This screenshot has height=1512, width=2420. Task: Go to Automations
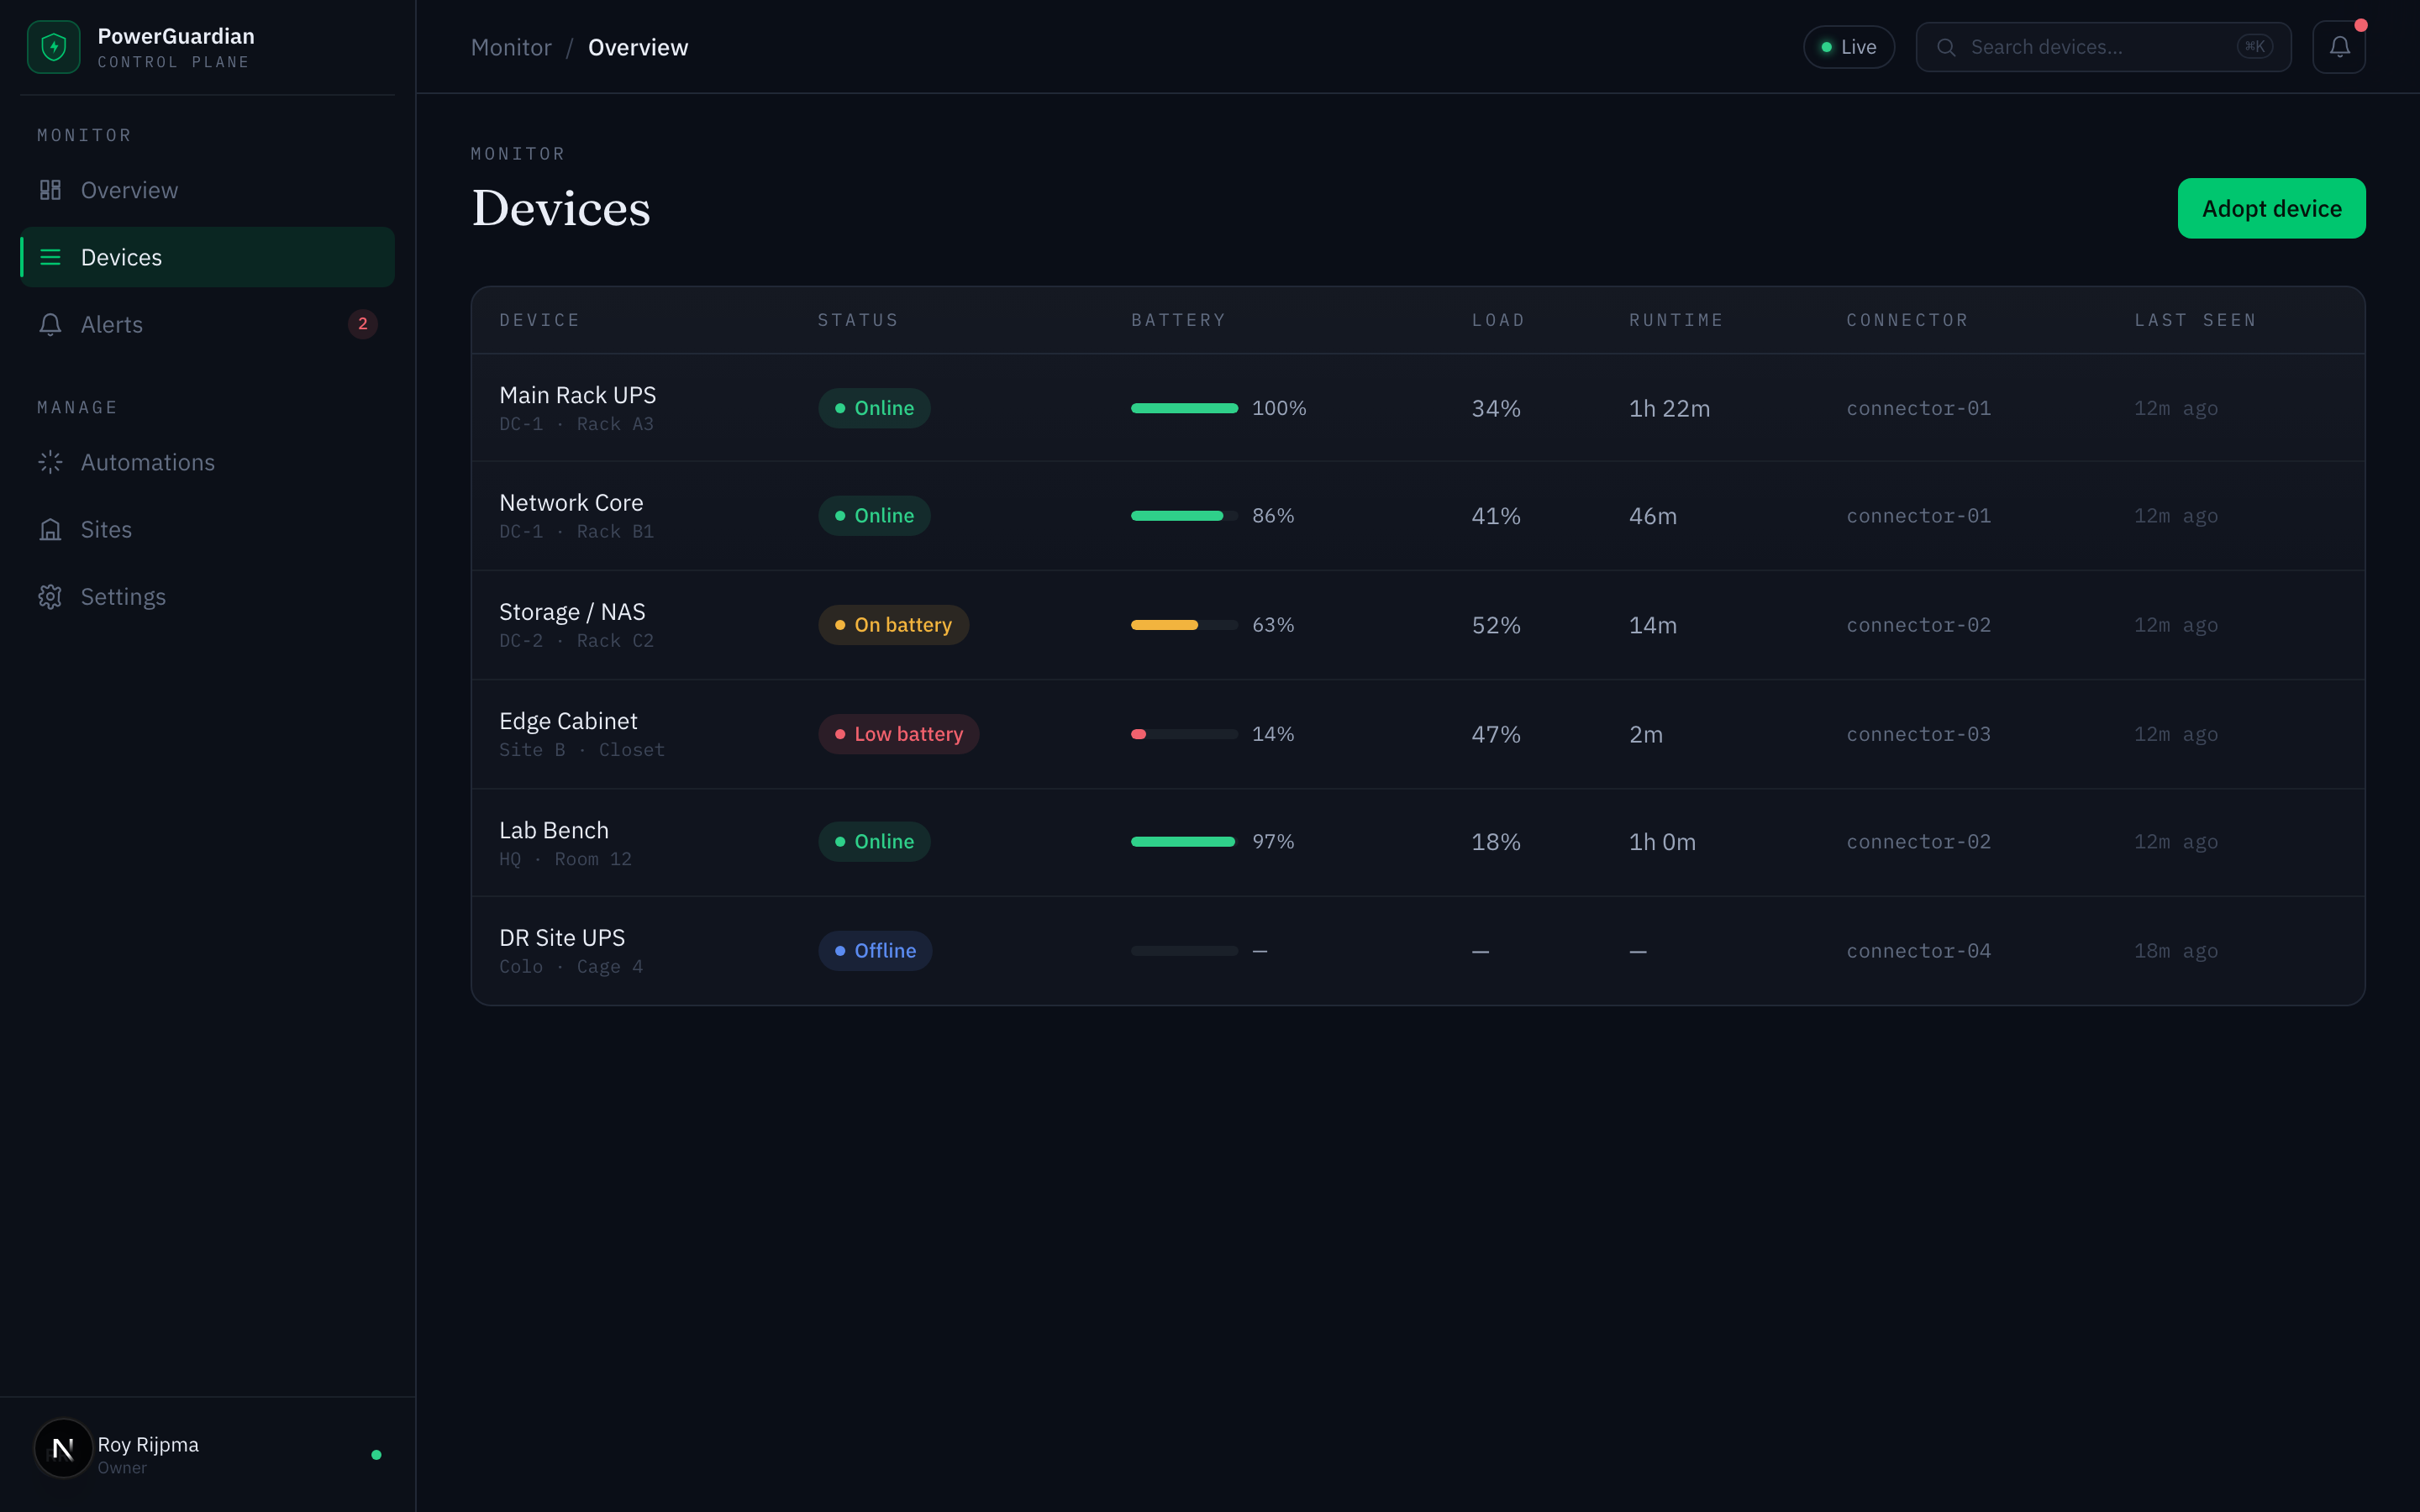pyautogui.click(x=207, y=462)
